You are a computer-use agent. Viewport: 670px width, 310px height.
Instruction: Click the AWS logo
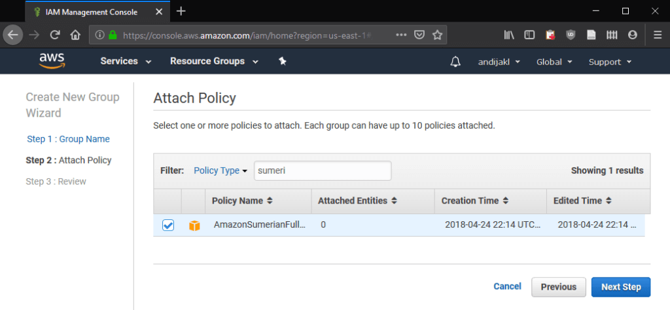pos(52,61)
